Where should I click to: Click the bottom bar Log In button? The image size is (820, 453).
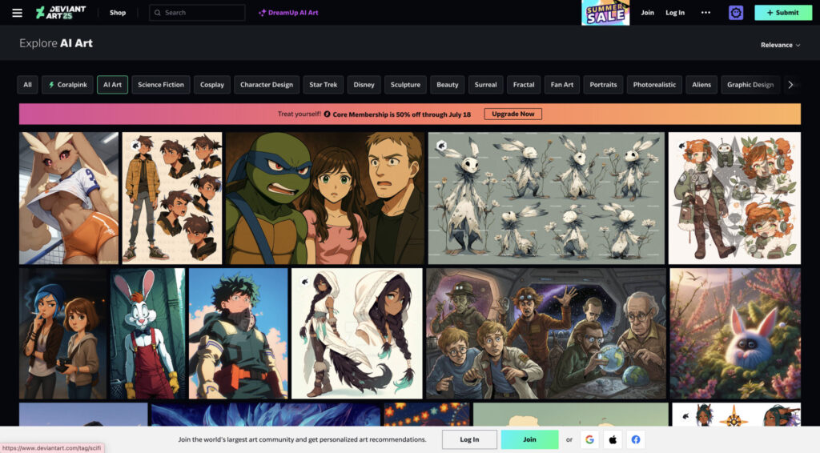[x=469, y=439]
